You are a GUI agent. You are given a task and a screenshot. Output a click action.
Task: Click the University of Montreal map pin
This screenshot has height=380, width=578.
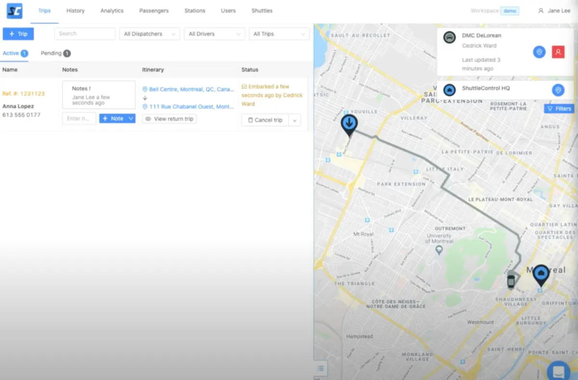[439, 250]
